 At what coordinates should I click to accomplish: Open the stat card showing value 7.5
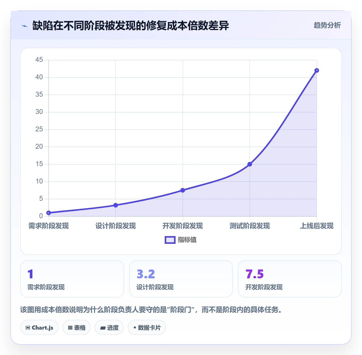pos(290,279)
